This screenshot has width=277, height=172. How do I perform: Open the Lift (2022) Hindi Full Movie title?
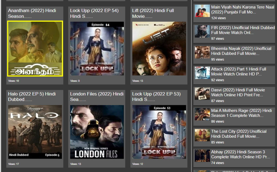[153, 14]
